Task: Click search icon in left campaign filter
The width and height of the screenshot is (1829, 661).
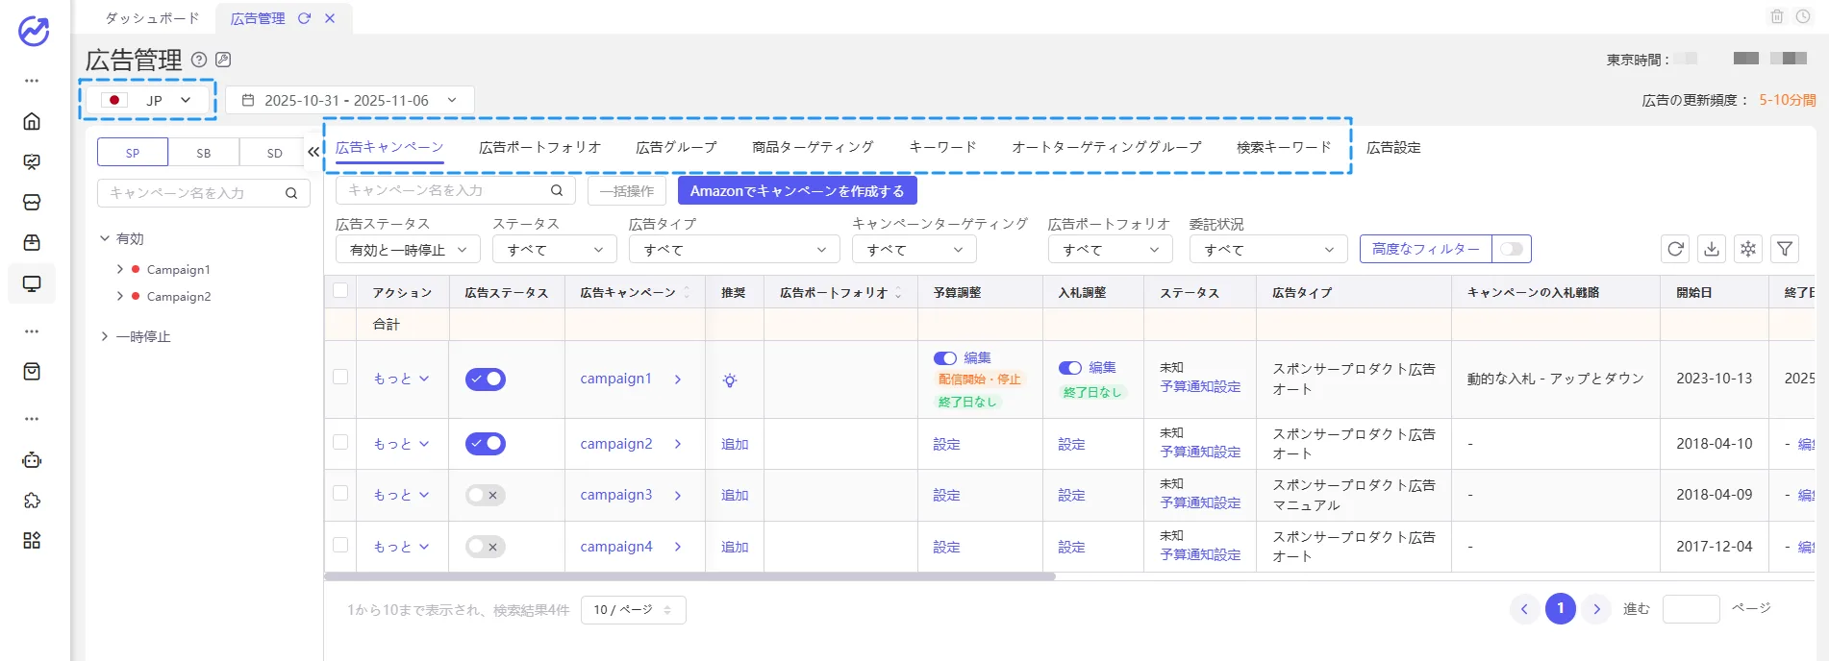Action: pyautogui.click(x=291, y=193)
